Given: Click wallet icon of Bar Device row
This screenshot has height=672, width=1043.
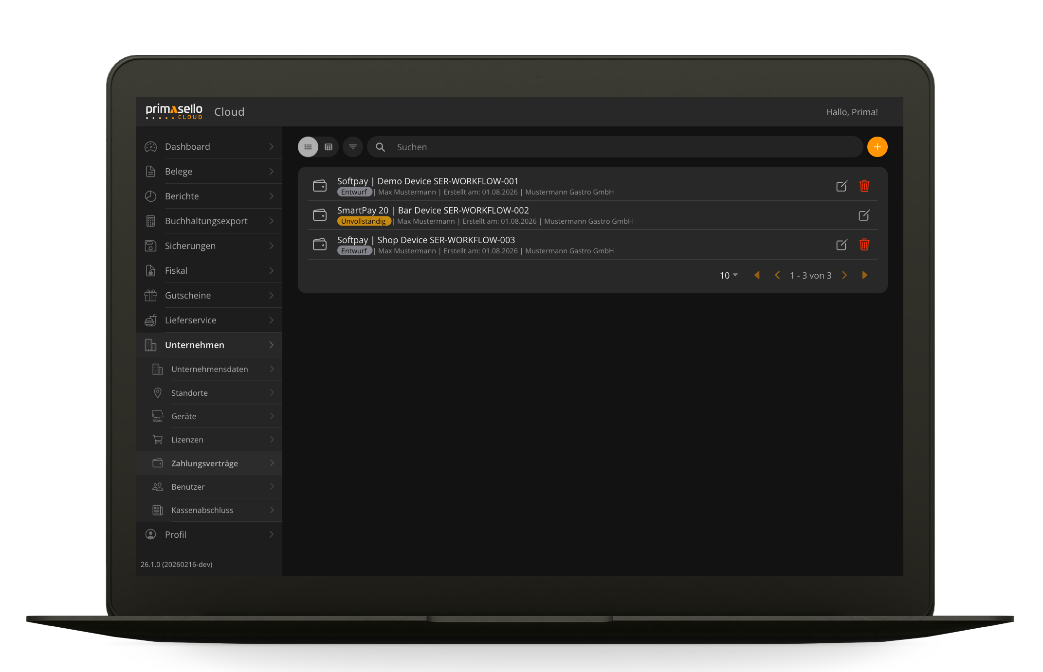Looking at the screenshot, I should [x=320, y=215].
